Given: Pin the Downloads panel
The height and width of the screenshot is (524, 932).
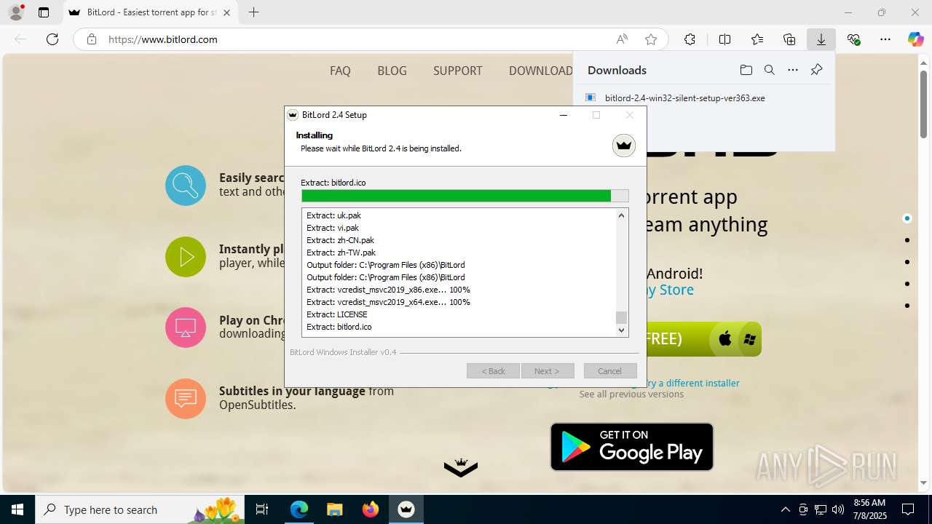Looking at the screenshot, I should [x=816, y=70].
